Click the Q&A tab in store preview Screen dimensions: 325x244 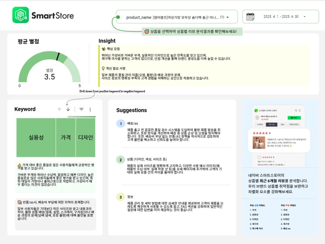[282, 124]
